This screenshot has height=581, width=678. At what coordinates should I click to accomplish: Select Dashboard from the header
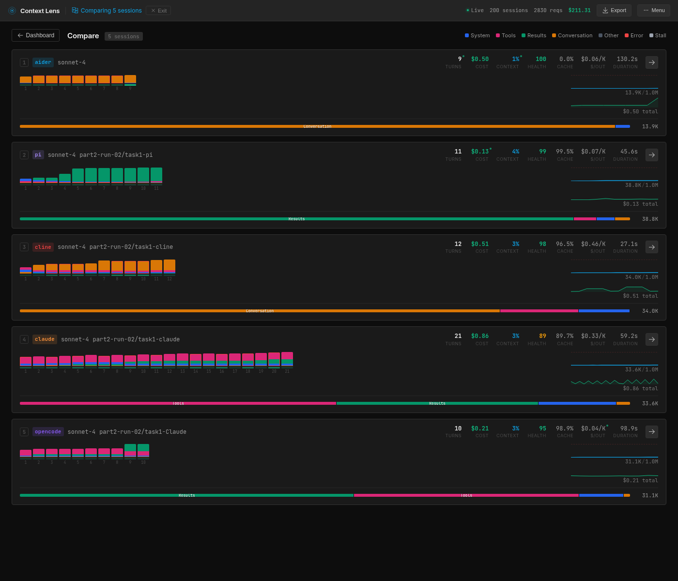[35, 35]
